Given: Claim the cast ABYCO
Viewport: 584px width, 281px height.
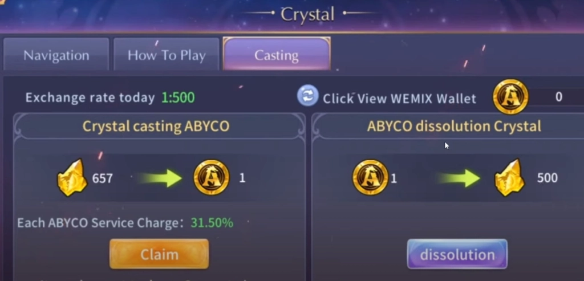Looking at the screenshot, I should click(x=159, y=254).
